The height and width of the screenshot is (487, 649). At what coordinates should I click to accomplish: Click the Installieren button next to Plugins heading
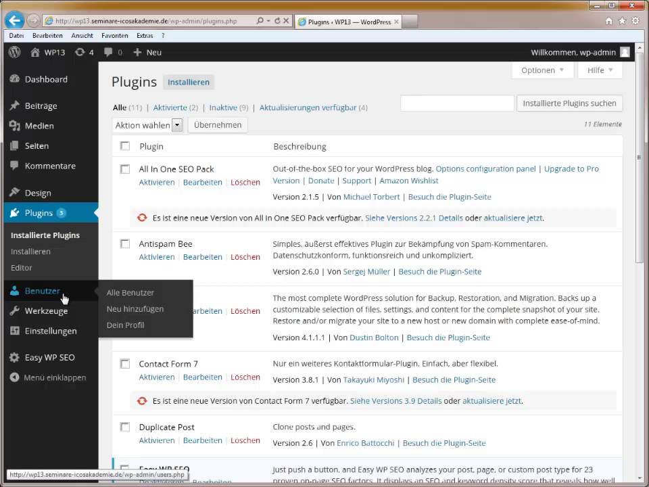tap(189, 82)
